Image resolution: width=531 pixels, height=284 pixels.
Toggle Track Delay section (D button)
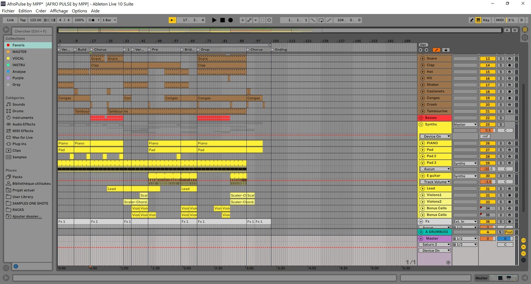[524, 260]
